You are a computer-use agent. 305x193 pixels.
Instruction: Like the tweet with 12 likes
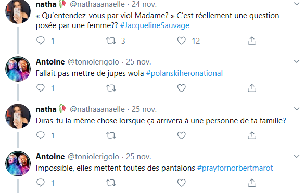pyautogui.click(x=181, y=41)
